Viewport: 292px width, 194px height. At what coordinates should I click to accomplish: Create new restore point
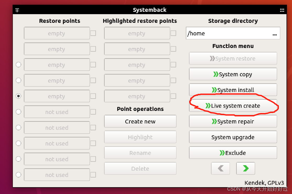(x=140, y=121)
